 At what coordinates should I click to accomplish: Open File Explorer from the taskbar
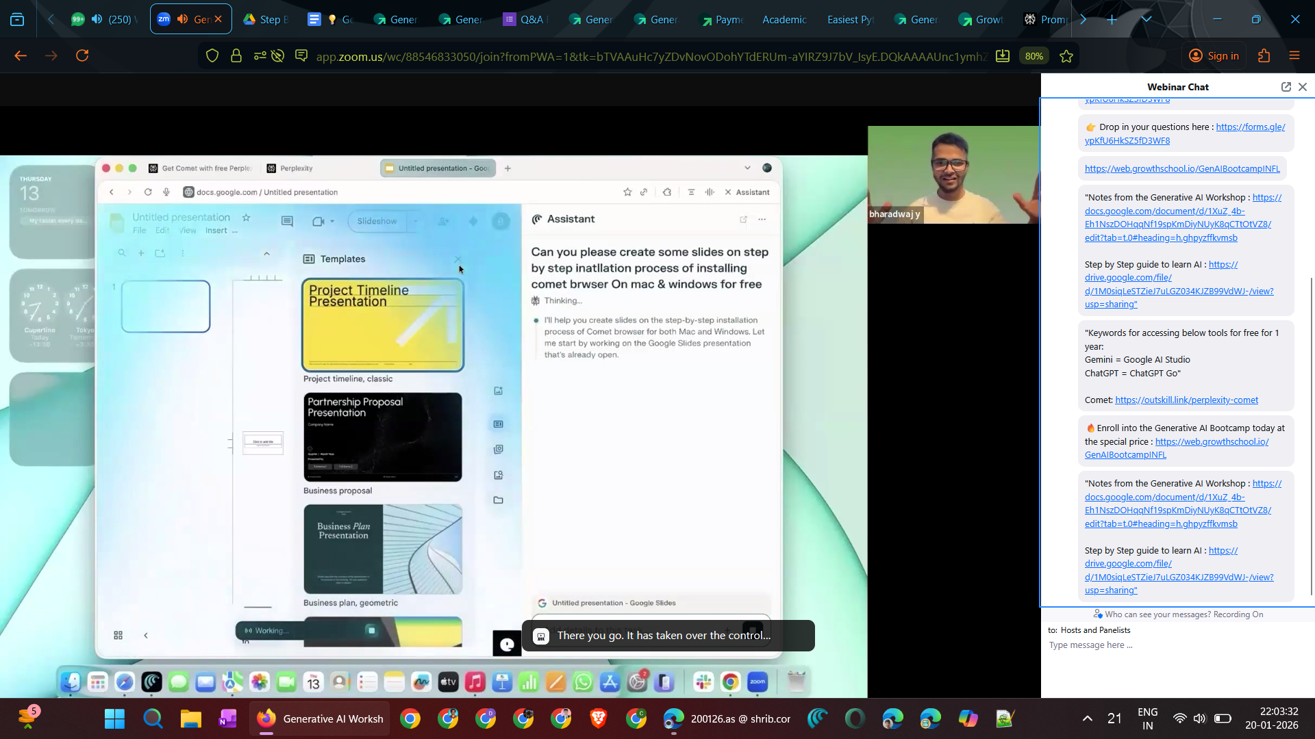190,719
